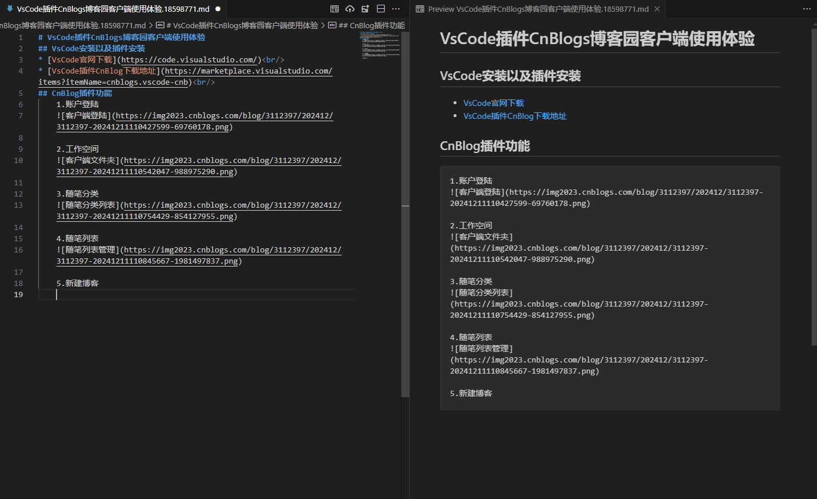Click the markdown file icon on the editor tab
Image resolution: width=817 pixels, height=499 pixels.
(9, 9)
